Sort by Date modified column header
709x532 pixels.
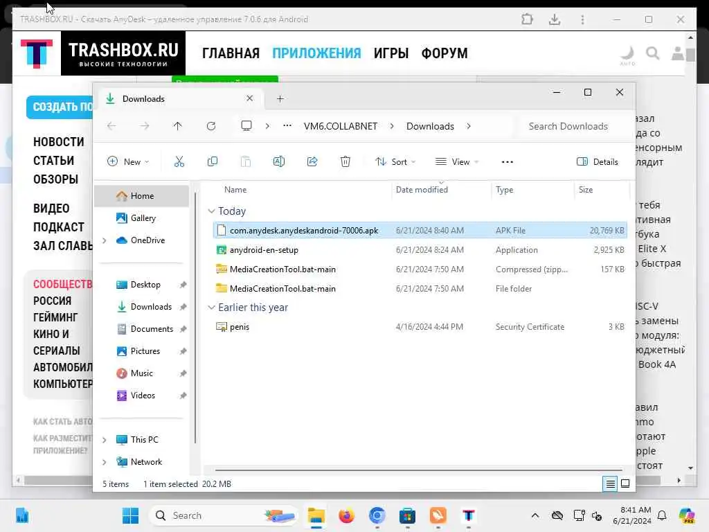pos(441,190)
